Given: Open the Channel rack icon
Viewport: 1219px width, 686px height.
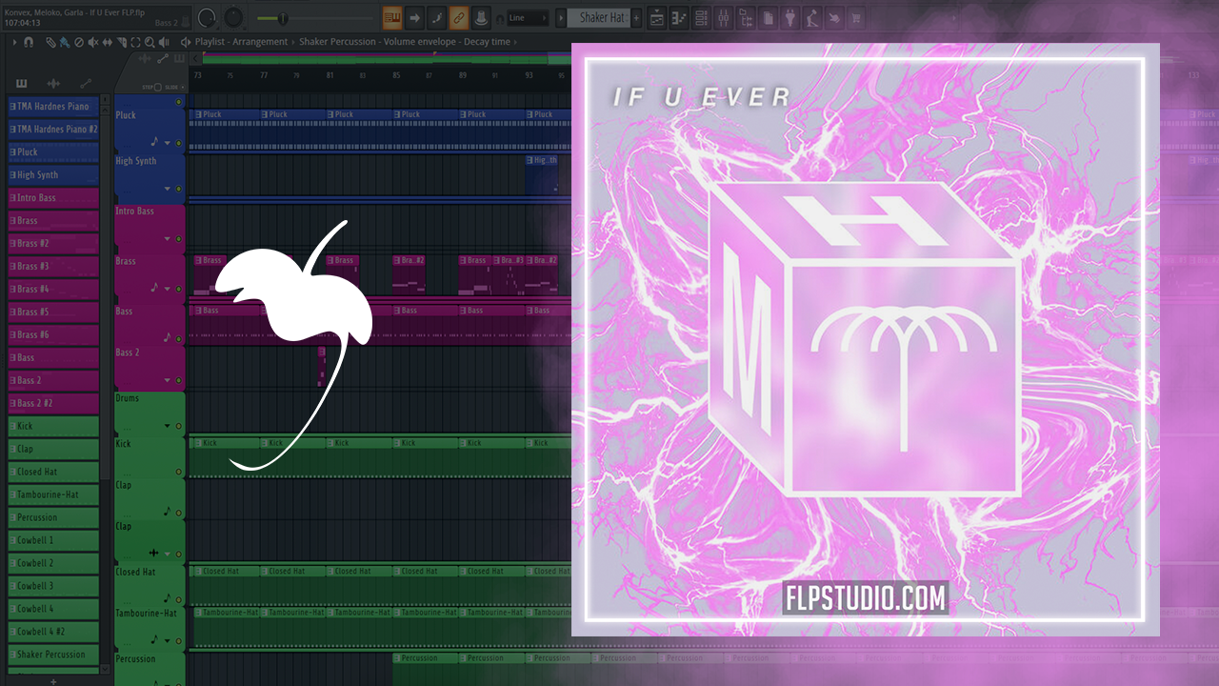Looking at the screenshot, I should (701, 17).
